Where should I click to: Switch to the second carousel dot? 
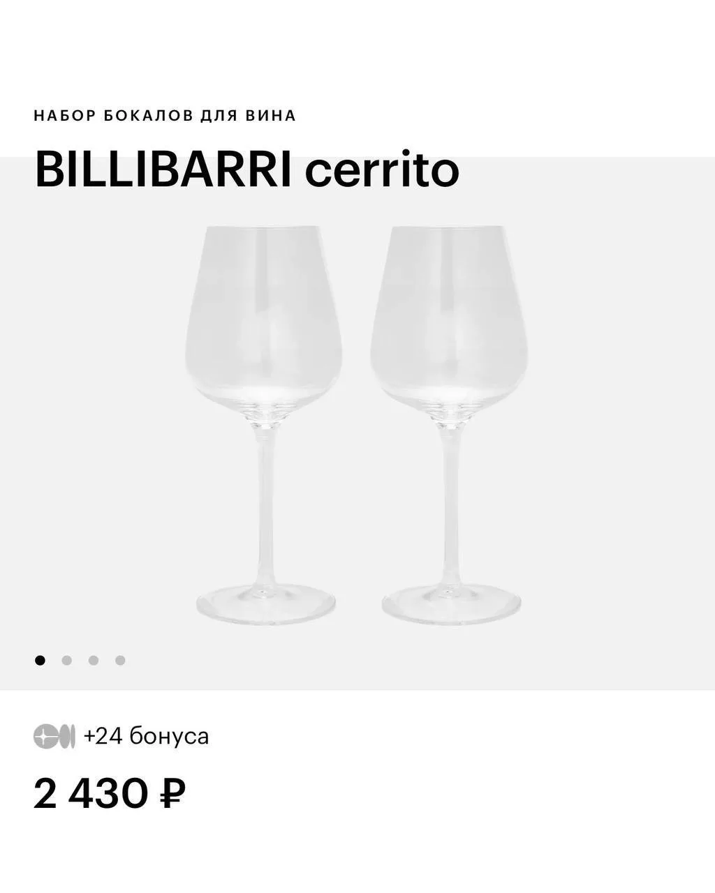coord(67,660)
